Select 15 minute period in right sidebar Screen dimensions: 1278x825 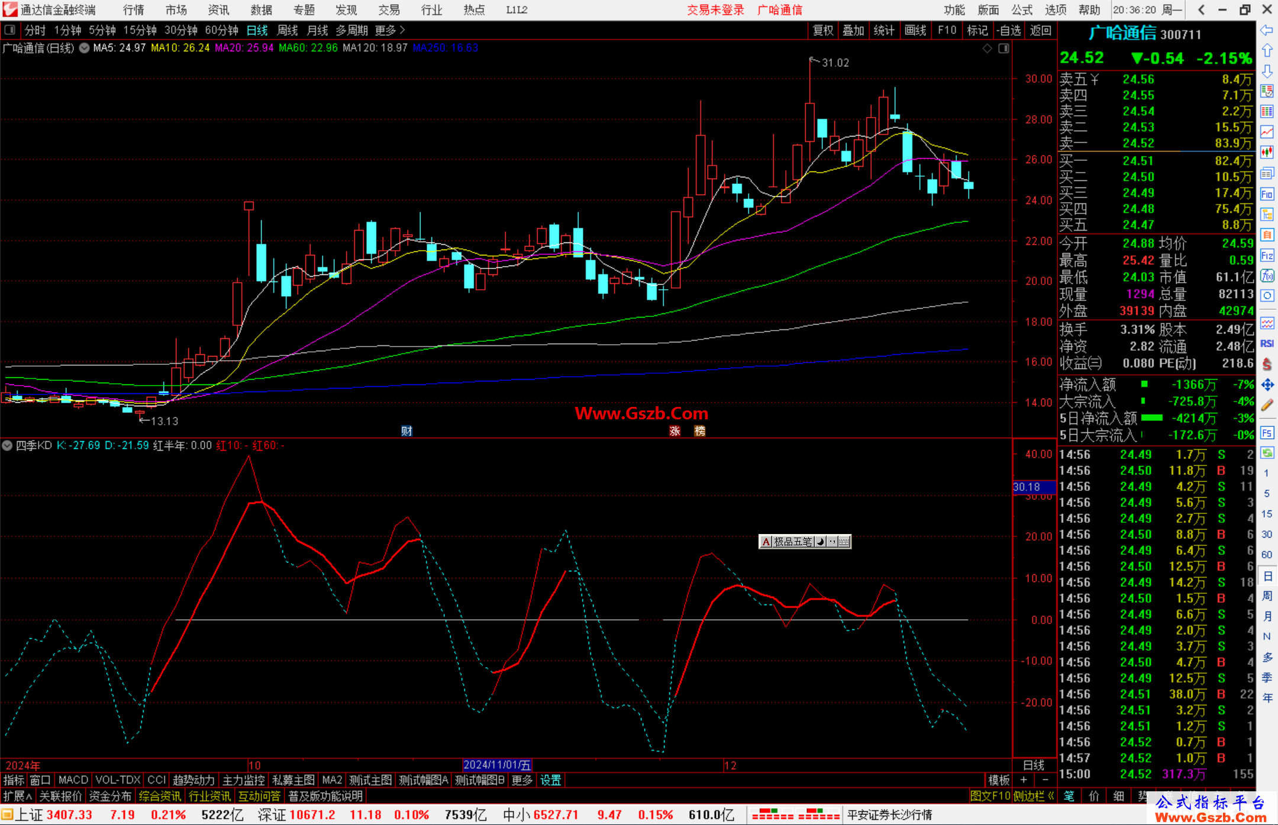click(x=1267, y=514)
